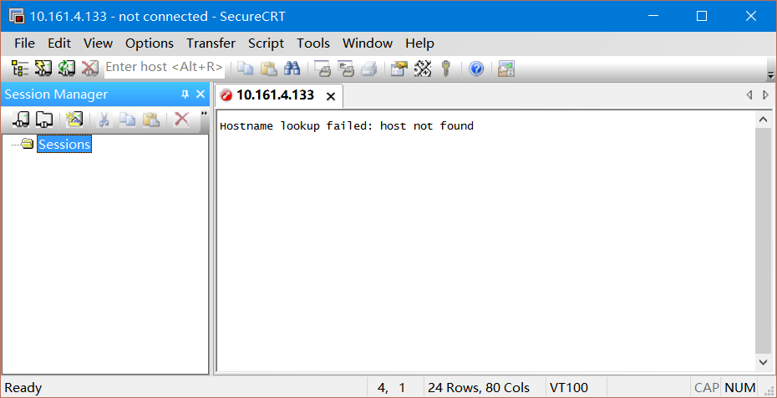Pin or unpin the Session Manager panel
The height and width of the screenshot is (398, 777).
[x=185, y=94]
